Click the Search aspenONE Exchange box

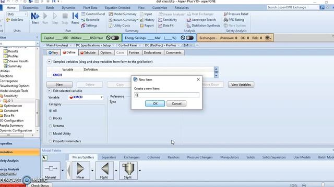tap(293, 7)
